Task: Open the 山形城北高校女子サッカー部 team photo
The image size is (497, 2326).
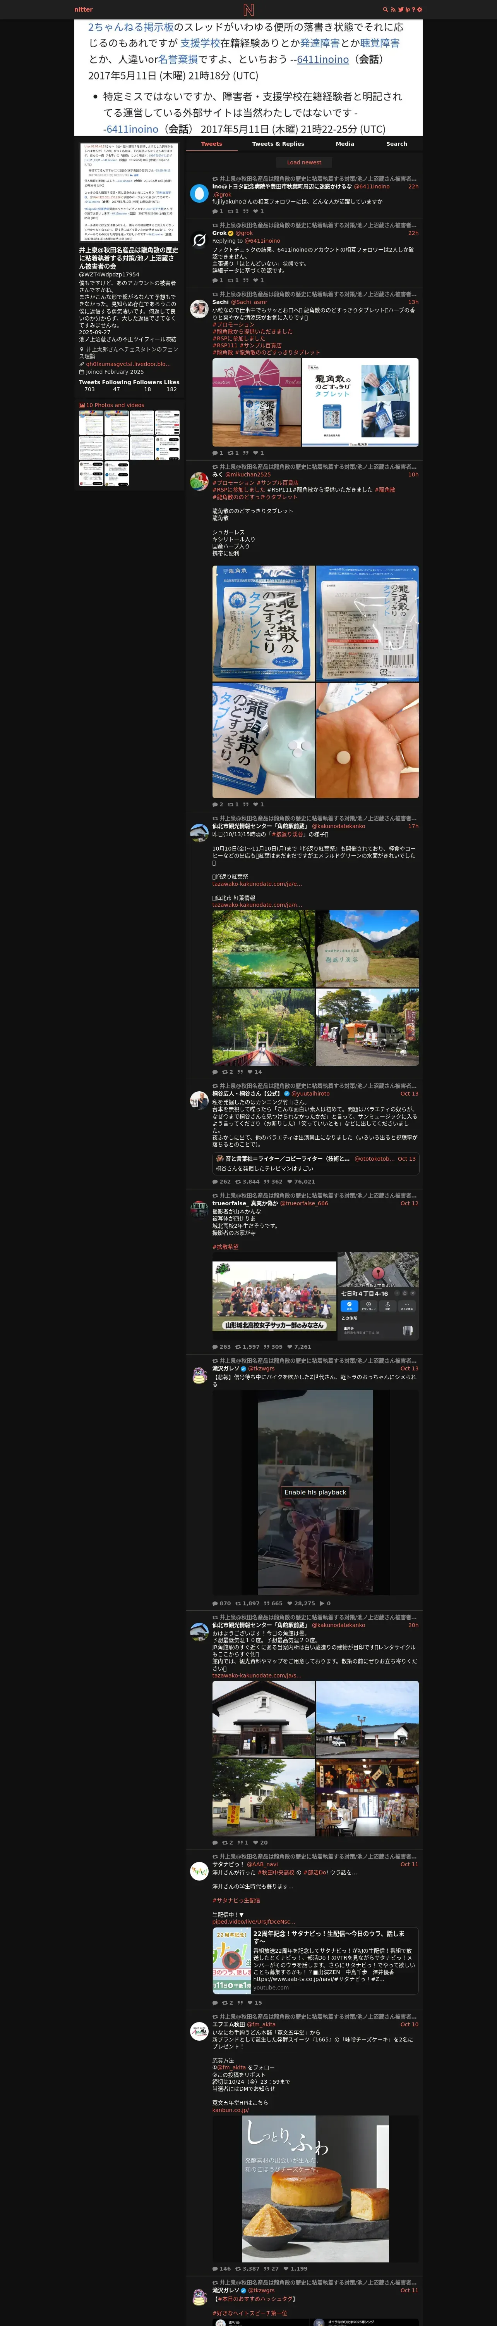Action: (274, 1297)
